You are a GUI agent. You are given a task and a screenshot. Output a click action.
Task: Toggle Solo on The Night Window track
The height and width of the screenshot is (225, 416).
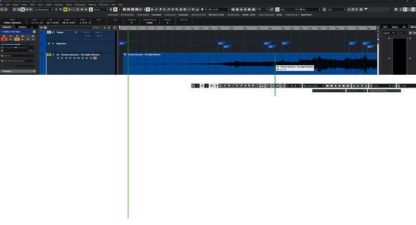click(x=53, y=55)
